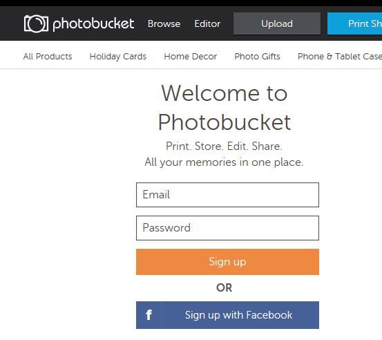Click the Welcome to Photobucket heading
The width and height of the screenshot is (382, 340).
click(225, 108)
